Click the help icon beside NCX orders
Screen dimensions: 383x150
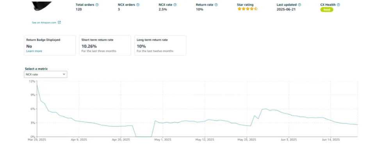[138, 5]
